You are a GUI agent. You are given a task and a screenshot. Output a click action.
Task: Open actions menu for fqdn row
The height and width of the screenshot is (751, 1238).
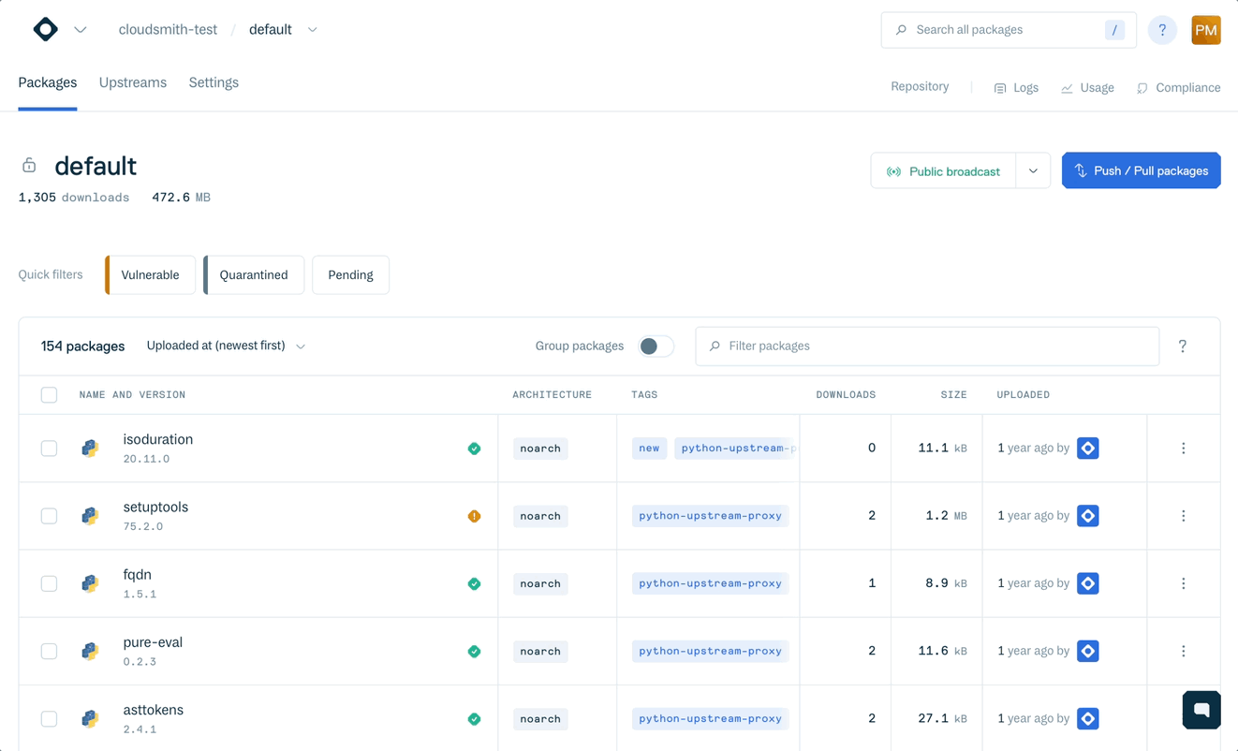click(1184, 583)
